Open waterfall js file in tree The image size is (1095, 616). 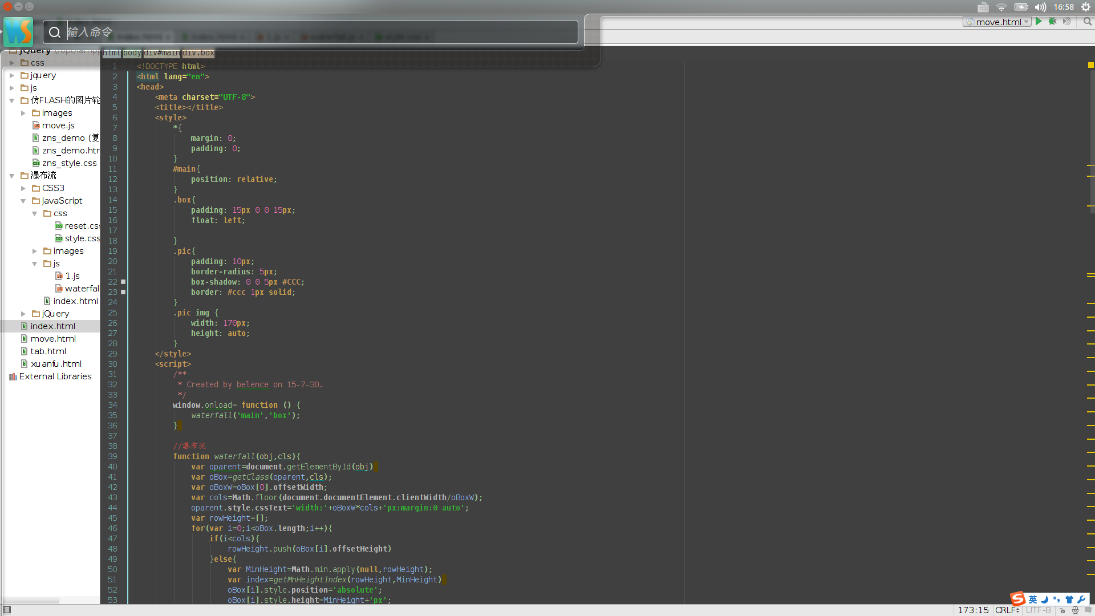[77, 289]
